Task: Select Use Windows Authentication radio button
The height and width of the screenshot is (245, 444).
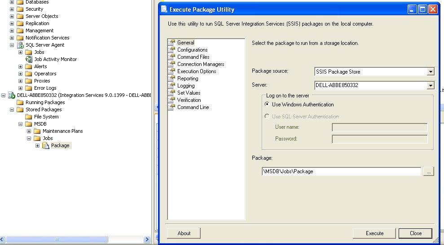Action: pyautogui.click(x=267, y=104)
